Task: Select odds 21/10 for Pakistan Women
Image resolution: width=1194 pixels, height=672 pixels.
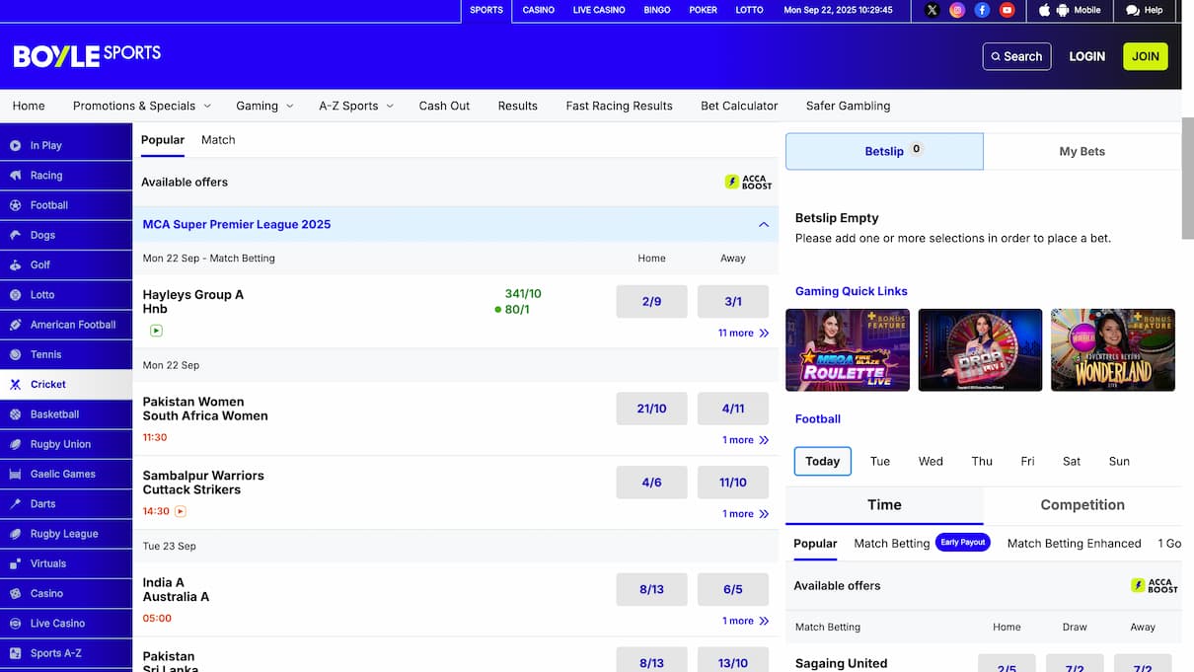Action: click(651, 409)
